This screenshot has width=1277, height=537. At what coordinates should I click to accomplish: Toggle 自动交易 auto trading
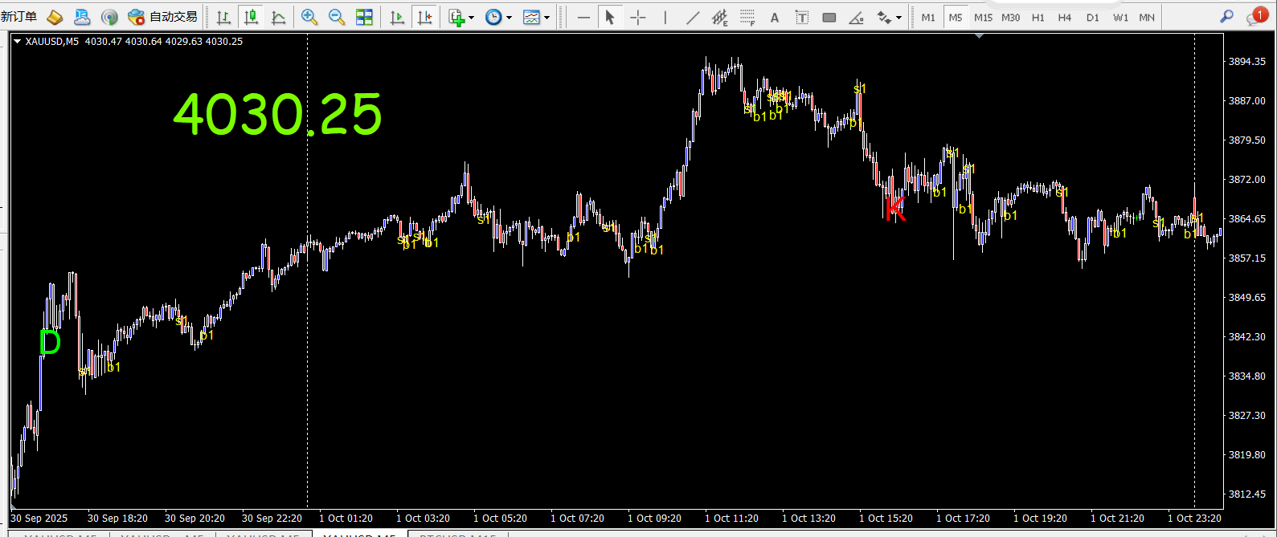[163, 17]
